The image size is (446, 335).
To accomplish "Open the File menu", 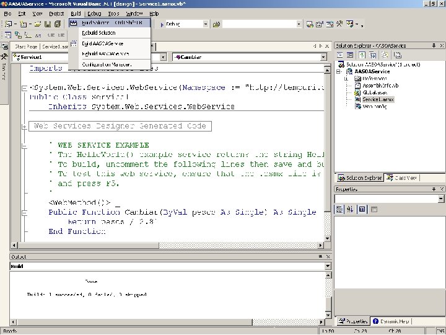I will [x=7, y=14].
